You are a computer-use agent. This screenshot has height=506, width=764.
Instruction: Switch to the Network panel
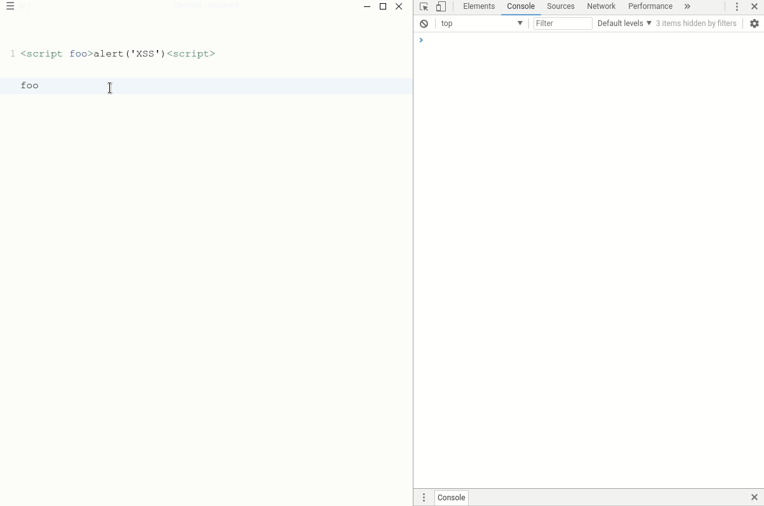tap(601, 6)
